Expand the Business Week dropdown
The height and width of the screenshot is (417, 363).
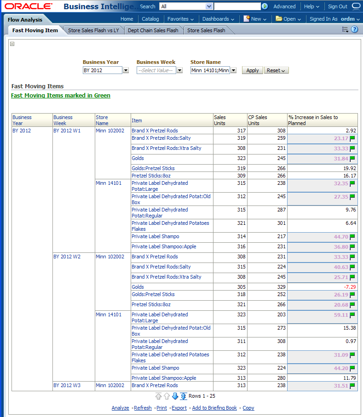(x=179, y=70)
